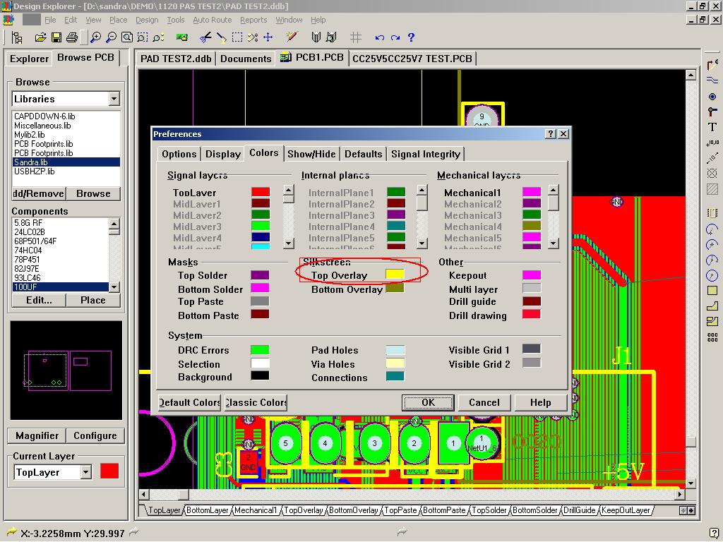The image size is (723, 542).
Task: Click the Save diskette icon
Action: (56, 37)
